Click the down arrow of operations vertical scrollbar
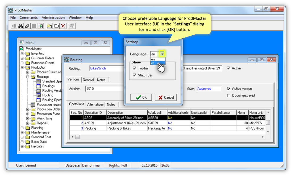Image resolution: width=292 pixels, height=176 pixels. coord(268,132)
